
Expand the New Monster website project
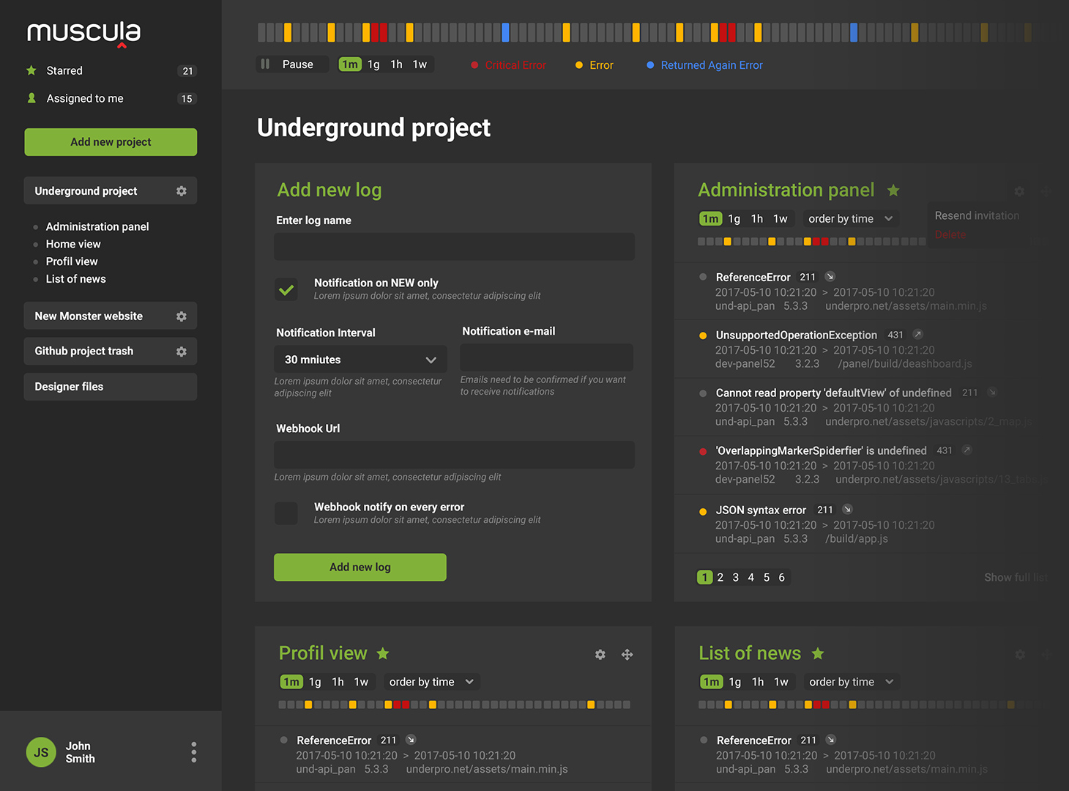pyautogui.click(x=111, y=316)
